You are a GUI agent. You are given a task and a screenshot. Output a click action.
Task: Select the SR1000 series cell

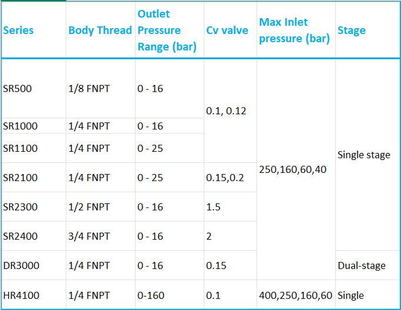click(20, 126)
